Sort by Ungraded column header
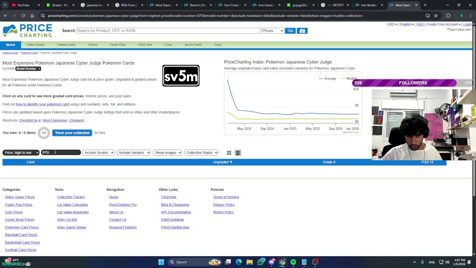 tap(222, 162)
